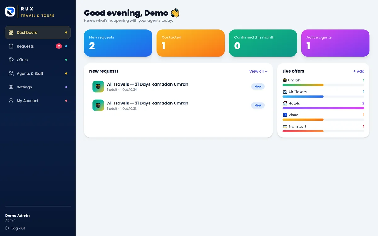Click the Log out arrow icon
This screenshot has height=236, width=378.
pos(7,228)
